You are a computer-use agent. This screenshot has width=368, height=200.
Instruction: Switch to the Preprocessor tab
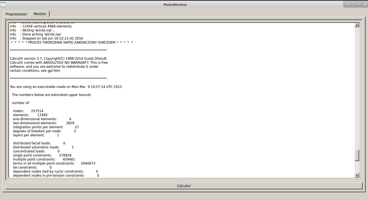[16, 14]
